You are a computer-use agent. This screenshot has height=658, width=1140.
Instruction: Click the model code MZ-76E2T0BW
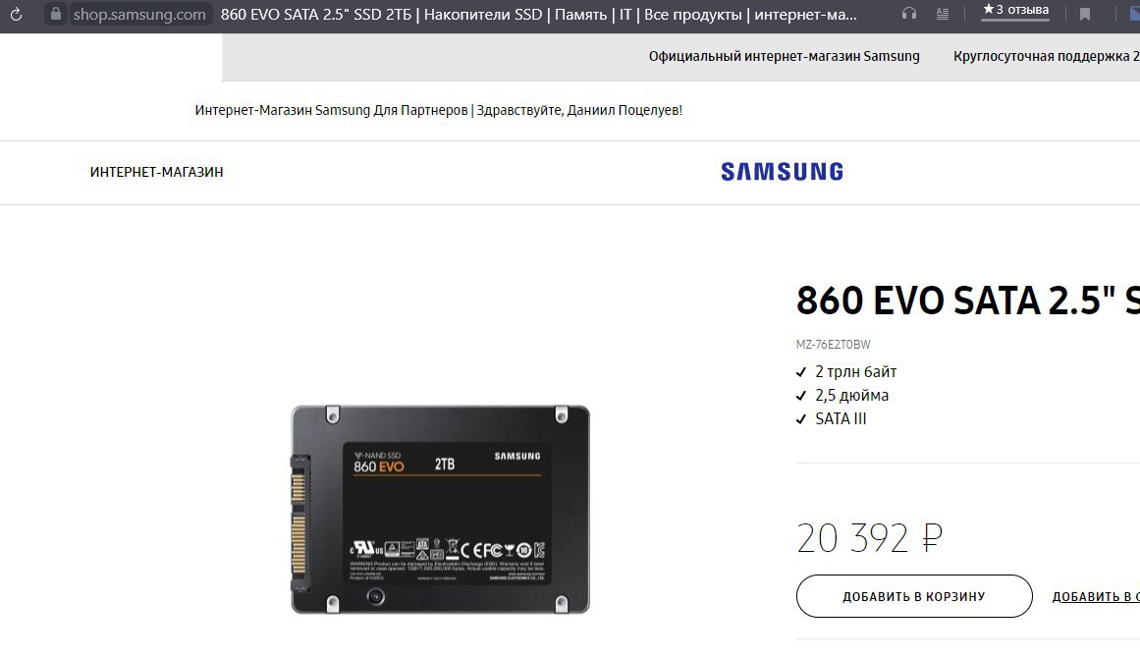[x=834, y=345]
